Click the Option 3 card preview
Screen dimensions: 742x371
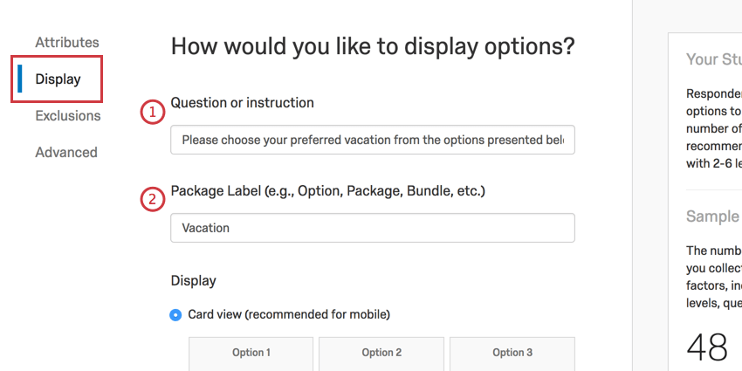coord(512,353)
